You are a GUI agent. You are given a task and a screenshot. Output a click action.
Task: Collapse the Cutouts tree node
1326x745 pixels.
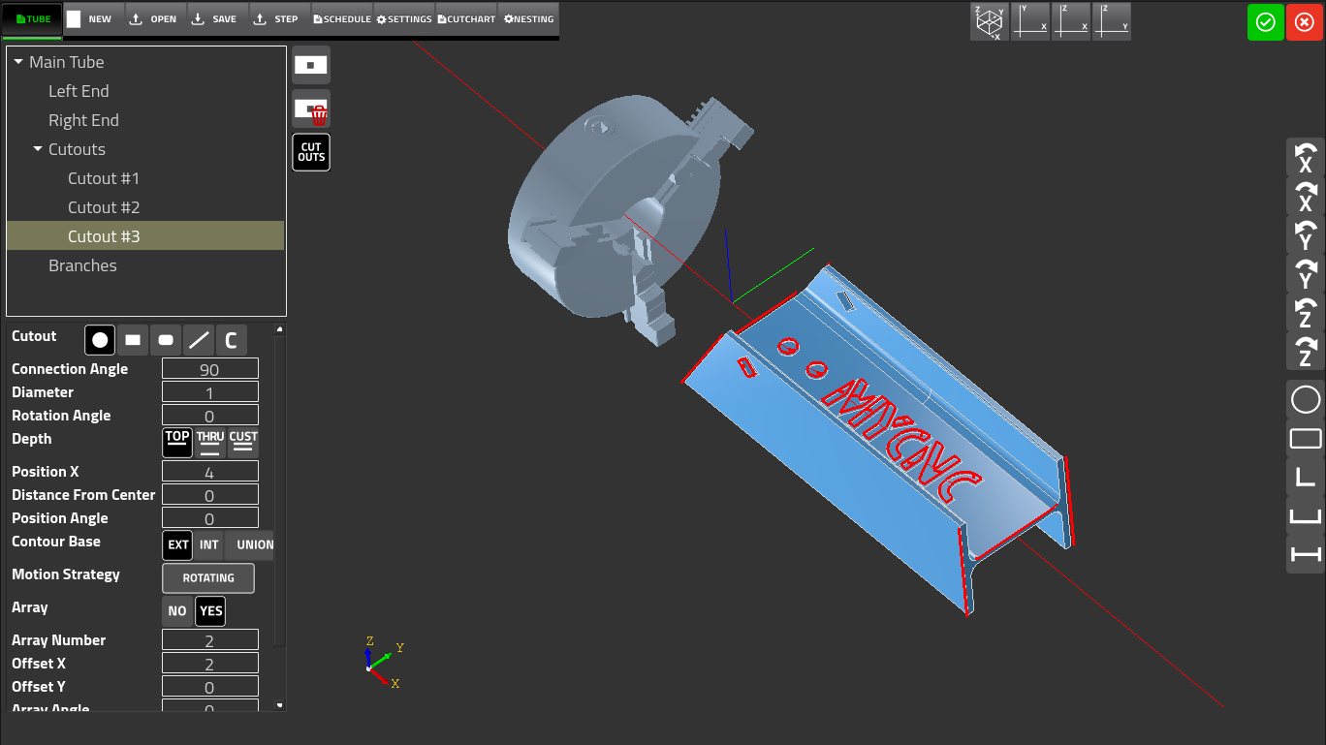(x=36, y=148)
